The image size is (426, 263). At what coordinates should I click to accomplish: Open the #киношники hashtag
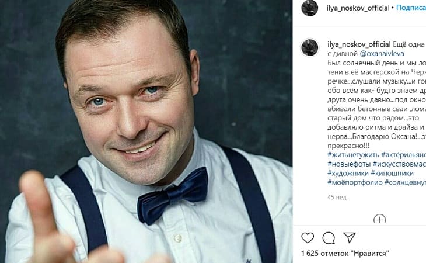[x=392, y=173]
